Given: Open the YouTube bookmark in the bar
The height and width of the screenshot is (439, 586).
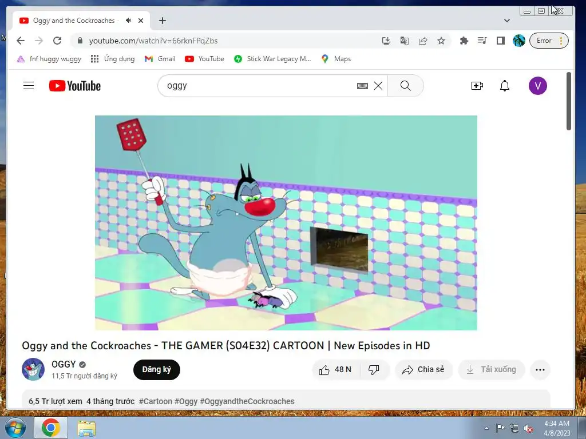Looking at the screenshot, I should (x=204, y=59).
